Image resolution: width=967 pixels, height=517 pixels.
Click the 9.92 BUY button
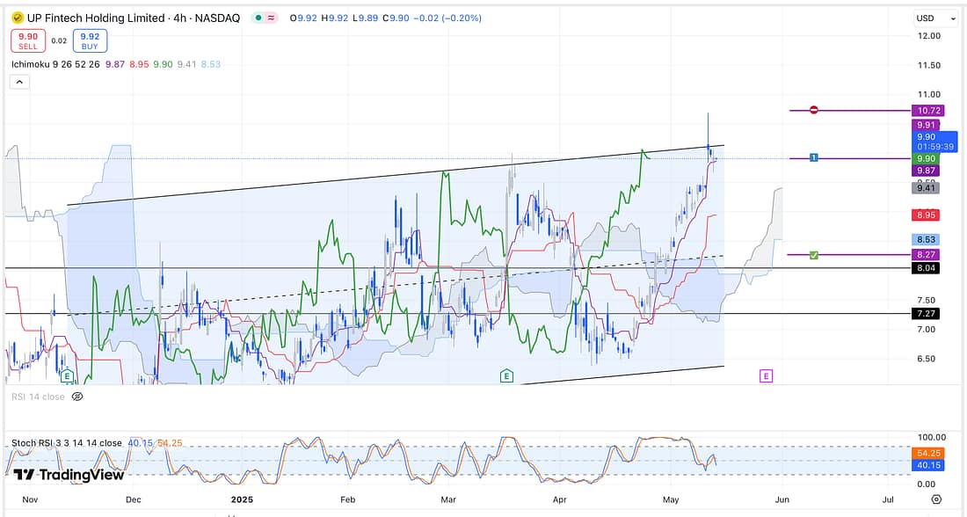point(90,40)
